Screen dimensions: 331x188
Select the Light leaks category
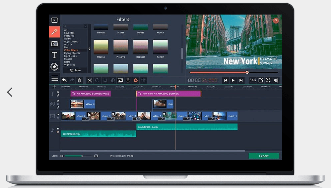(x=70, y=56)
